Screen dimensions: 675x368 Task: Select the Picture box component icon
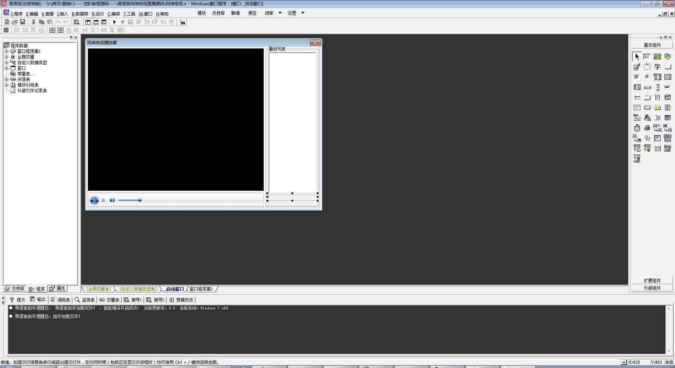tap(657, 57)
